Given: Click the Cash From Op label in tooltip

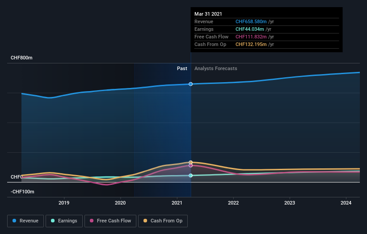Looking at the screenshot, I should pos(211,44).
